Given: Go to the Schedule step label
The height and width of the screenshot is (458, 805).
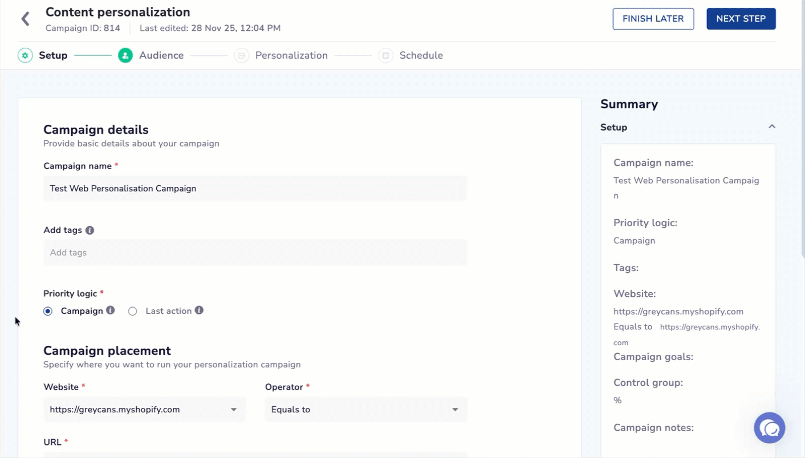Looking at the screenshot, I should pyautogui.click(x=421, y=55).
